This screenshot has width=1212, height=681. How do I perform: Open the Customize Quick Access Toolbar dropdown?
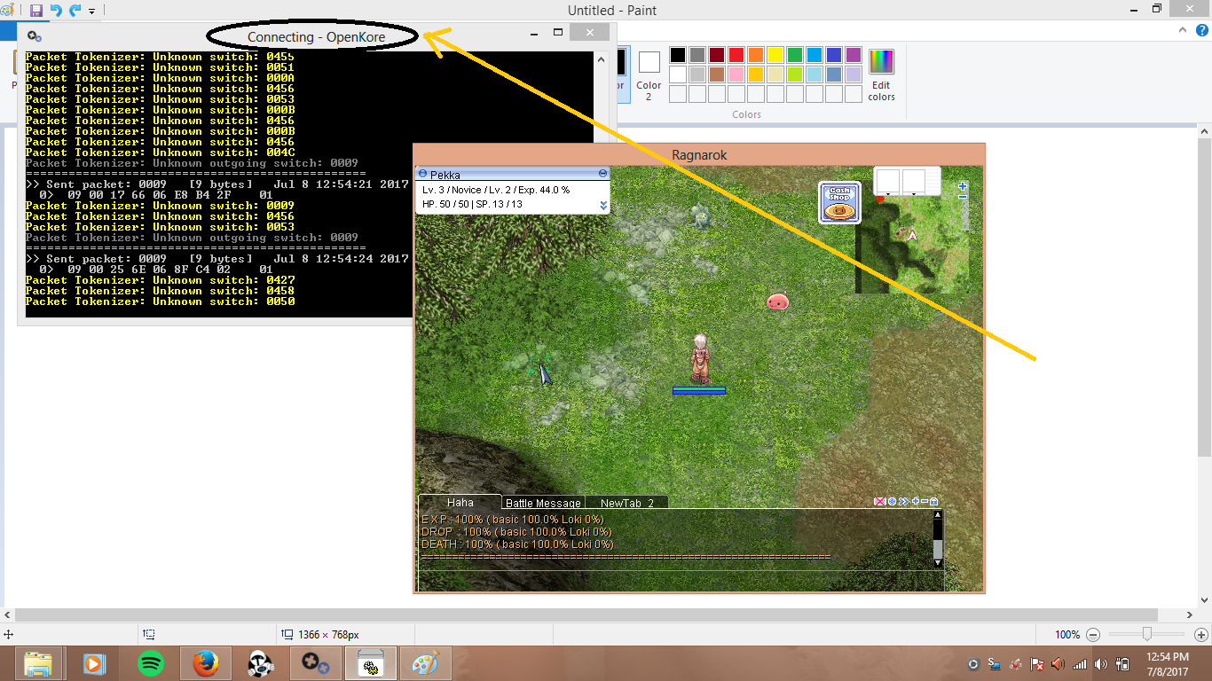91,12
